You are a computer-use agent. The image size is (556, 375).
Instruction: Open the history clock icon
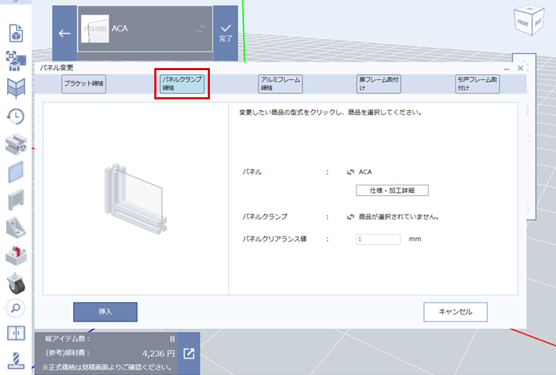(x=15, y=116)
